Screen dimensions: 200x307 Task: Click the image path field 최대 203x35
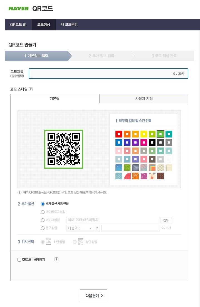[x=113, y=220]
